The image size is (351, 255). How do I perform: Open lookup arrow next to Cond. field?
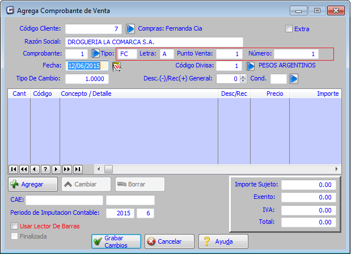click(294, 79)
